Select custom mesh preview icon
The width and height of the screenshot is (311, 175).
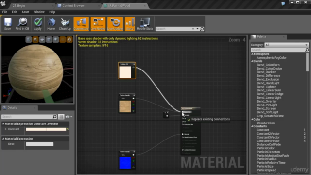click(56, 40)
